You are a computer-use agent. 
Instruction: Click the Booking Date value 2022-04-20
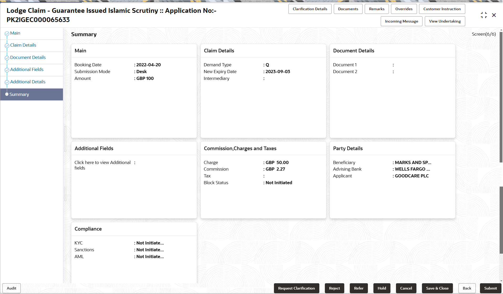(x=149, y=65)
